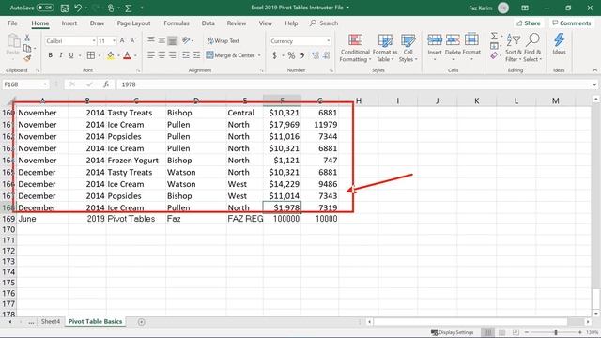Switch to the Insert tab
The height and width of the screenshot is (338, 601).
click(69, 23)
